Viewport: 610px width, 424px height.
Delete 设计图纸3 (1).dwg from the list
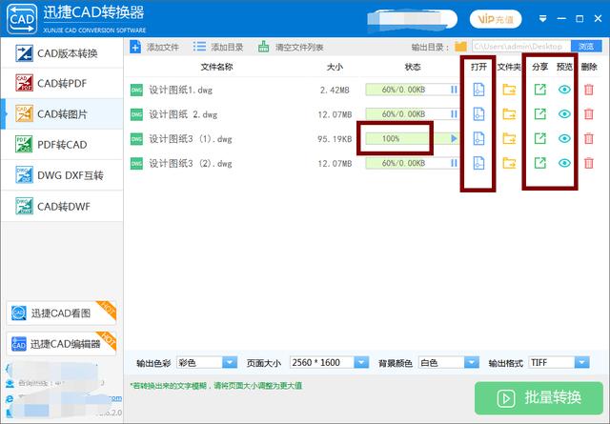(x=589, y=138)
